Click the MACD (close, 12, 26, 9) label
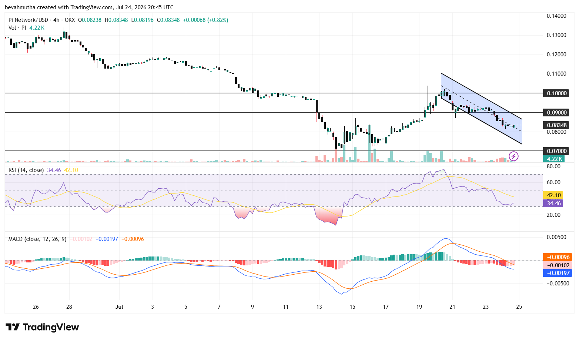579x341 pixels. [37, 239]
